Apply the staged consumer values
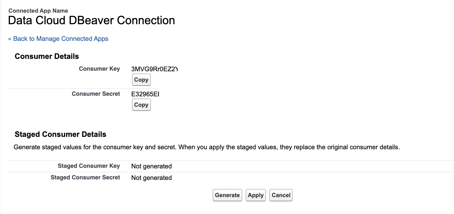This screenshot has height=214, width=454. 255,195
